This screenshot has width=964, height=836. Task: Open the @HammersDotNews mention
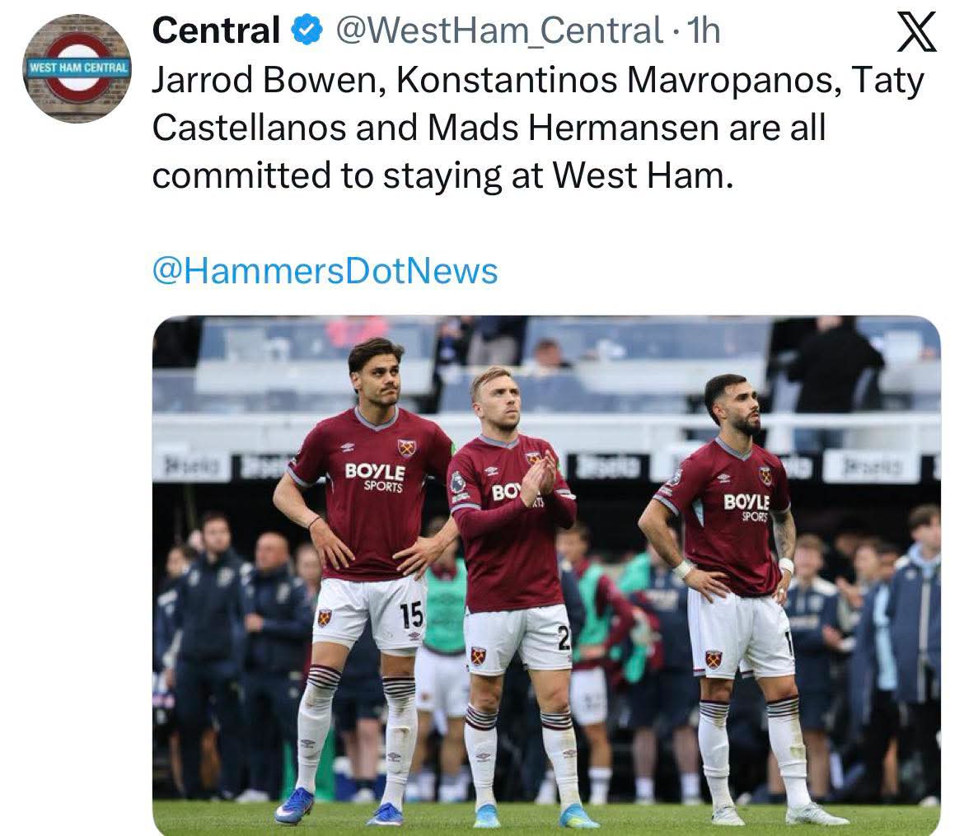[x=325, y=271]
